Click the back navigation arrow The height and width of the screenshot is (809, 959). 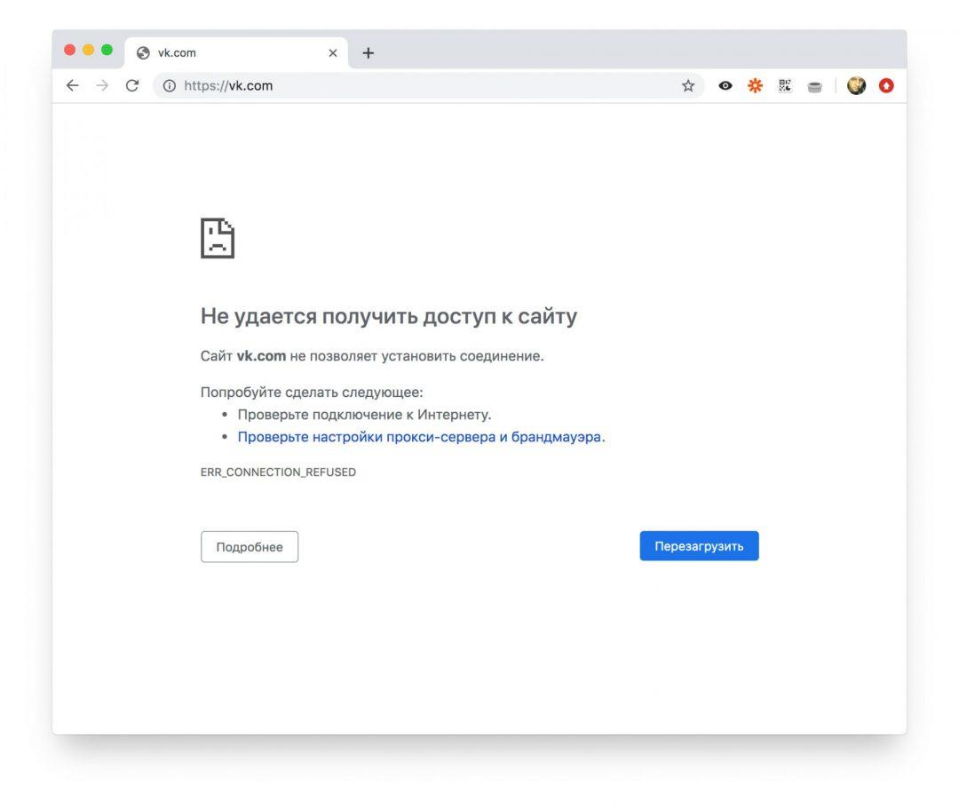click(72, 85)
